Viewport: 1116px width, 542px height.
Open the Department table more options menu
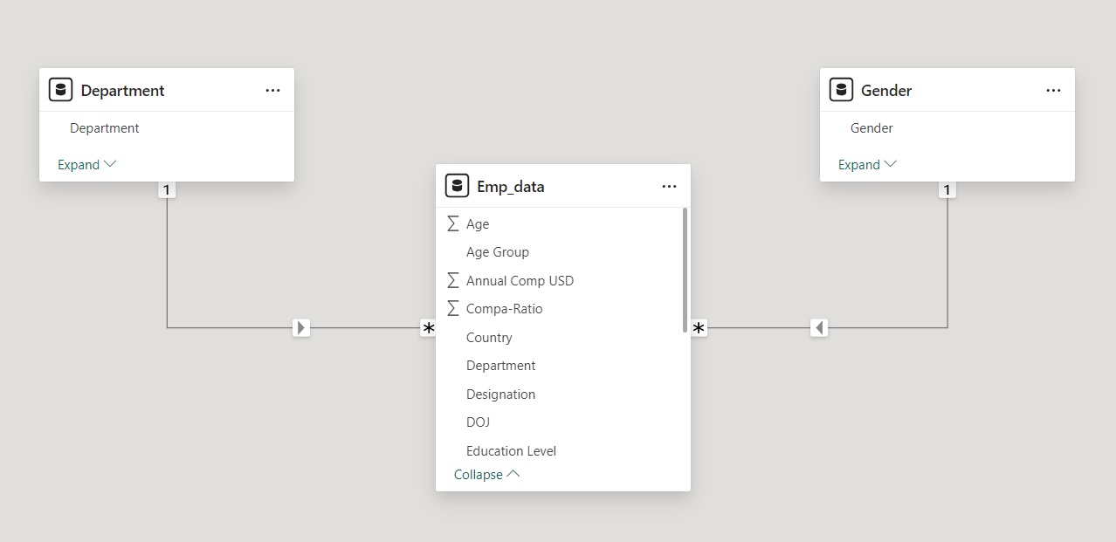click(272, 91)
